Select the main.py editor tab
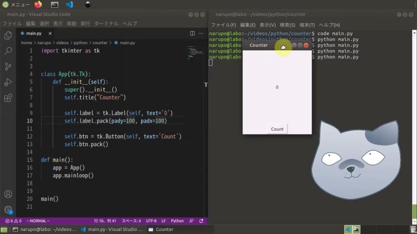The height and width of the screenshot is (234, 417). 34,33
